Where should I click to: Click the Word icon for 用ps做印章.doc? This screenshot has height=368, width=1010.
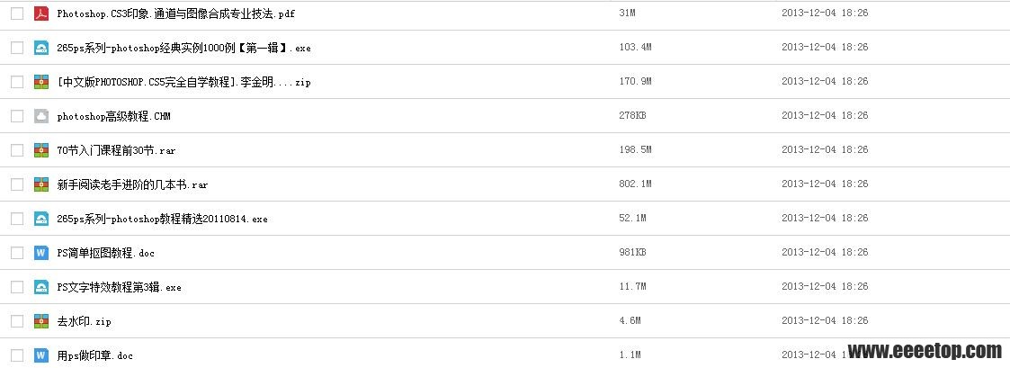pos(41,355)
